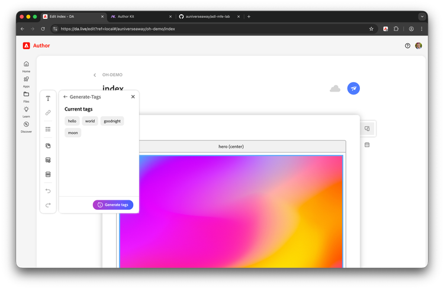Navigate back to OH-DEMO folder
This screenshot has width=444, height=289.
coord(95,75)
